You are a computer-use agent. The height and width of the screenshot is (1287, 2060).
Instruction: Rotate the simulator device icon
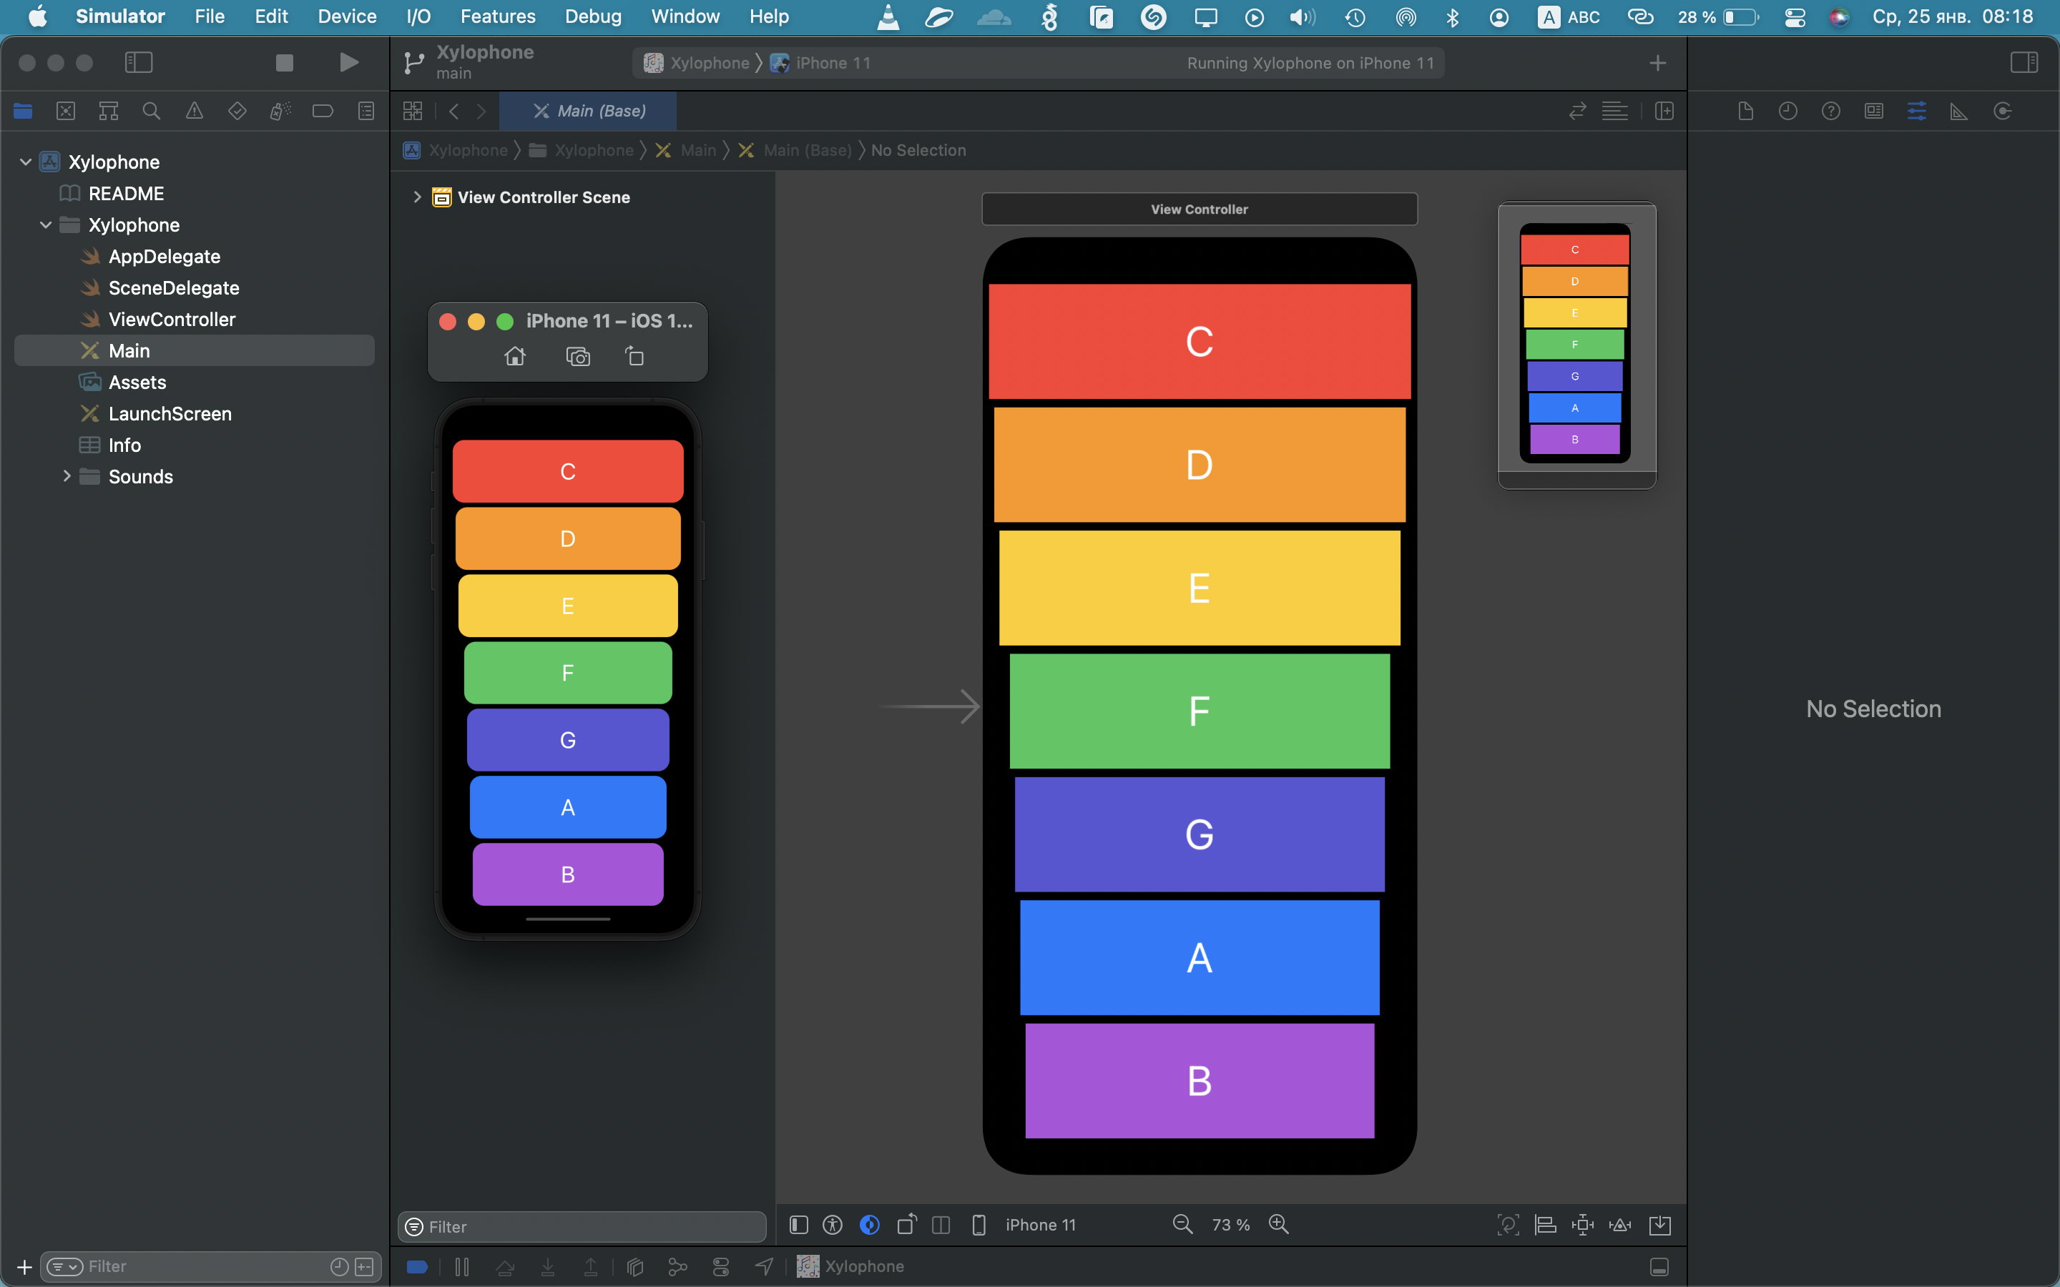coord(634,357)
